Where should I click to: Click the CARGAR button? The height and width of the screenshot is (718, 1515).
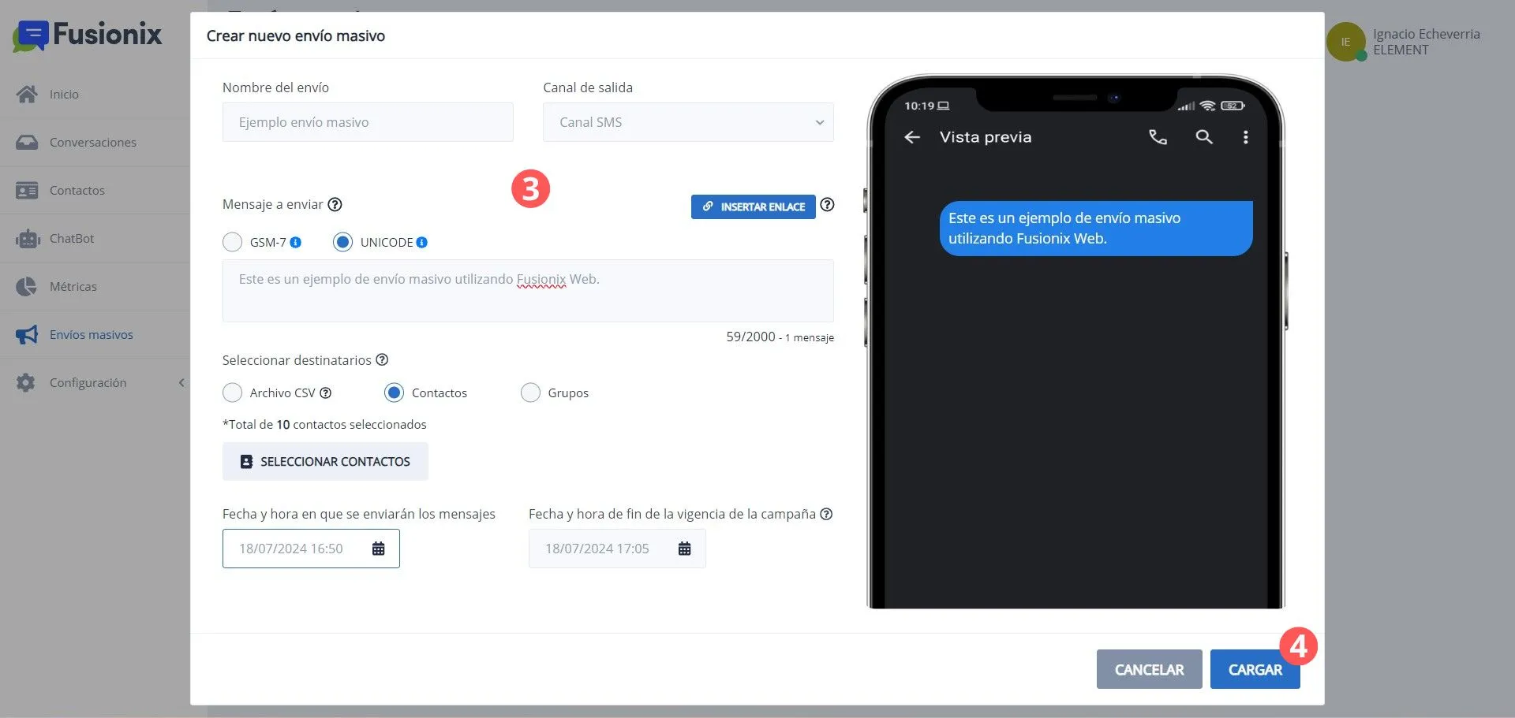pos(1255,670)
